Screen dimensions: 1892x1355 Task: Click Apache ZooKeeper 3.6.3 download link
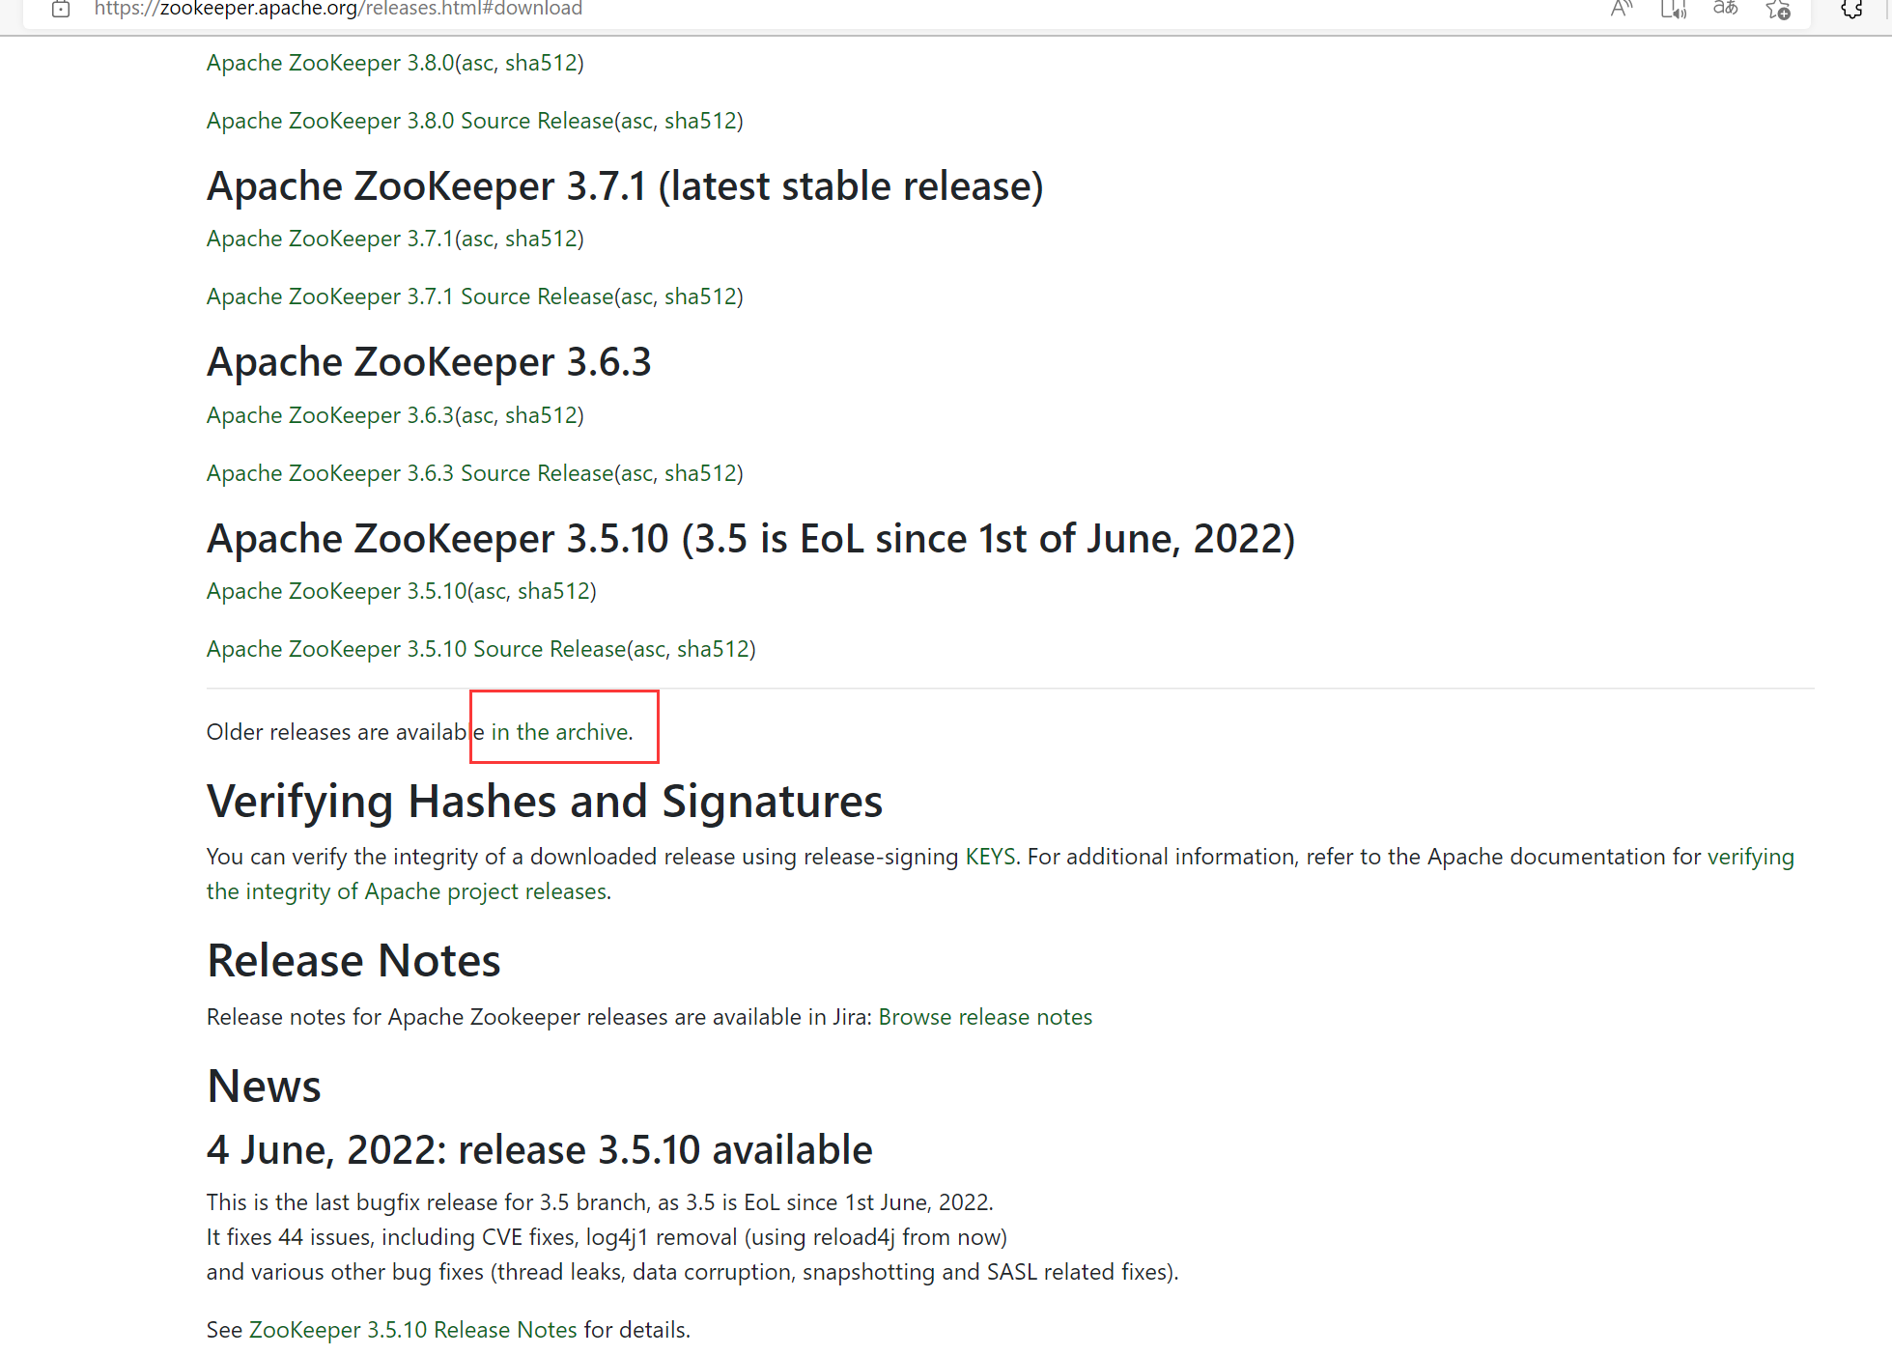pyautogui.click(x=329, y=415)
